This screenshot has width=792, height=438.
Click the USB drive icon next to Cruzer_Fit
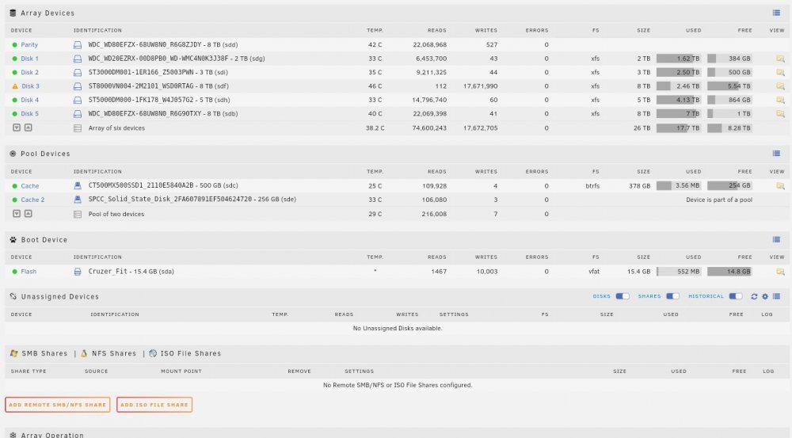coord(78,272)
